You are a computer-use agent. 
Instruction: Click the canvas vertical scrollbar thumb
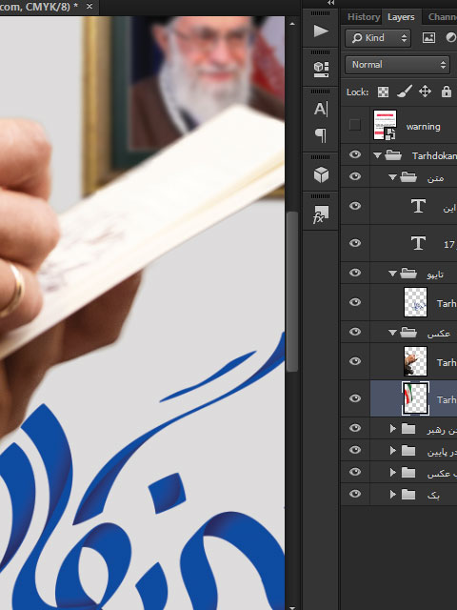[x=291, y=292]
